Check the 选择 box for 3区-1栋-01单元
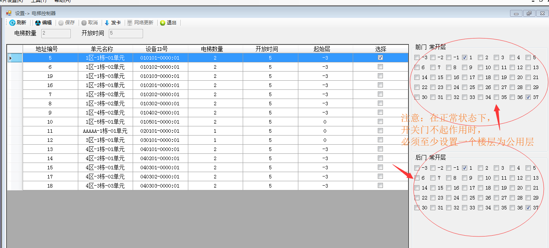The width and height of the screenshot is (549, 248). pyautogui.click(x=381, y=140)
